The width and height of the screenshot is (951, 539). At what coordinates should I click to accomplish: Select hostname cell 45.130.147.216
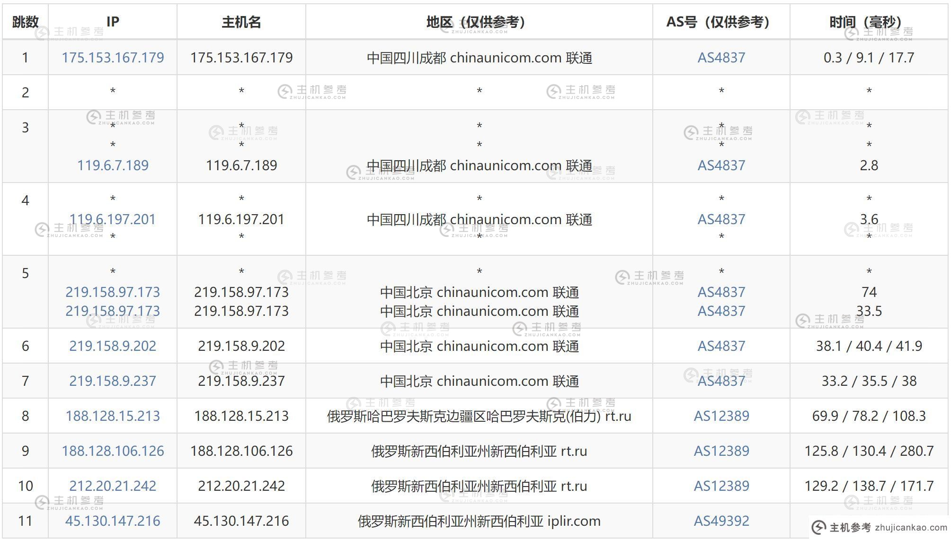[x=241, y=521]
